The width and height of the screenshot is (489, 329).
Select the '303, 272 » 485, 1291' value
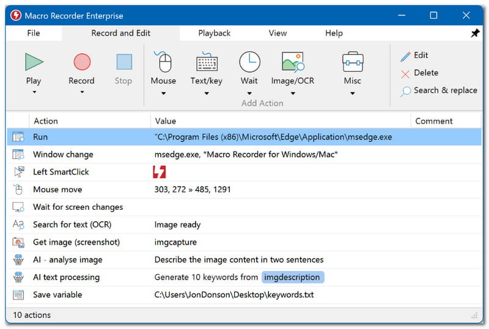click(x=193, y=190)
